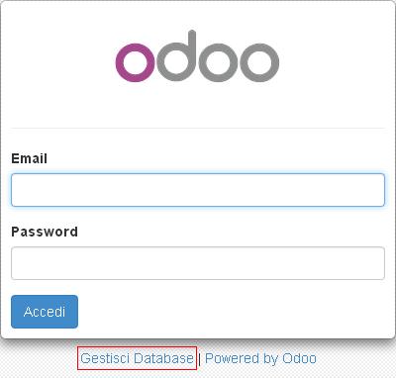
Task: Click the word Database in footer link
Action: [164, 358]
